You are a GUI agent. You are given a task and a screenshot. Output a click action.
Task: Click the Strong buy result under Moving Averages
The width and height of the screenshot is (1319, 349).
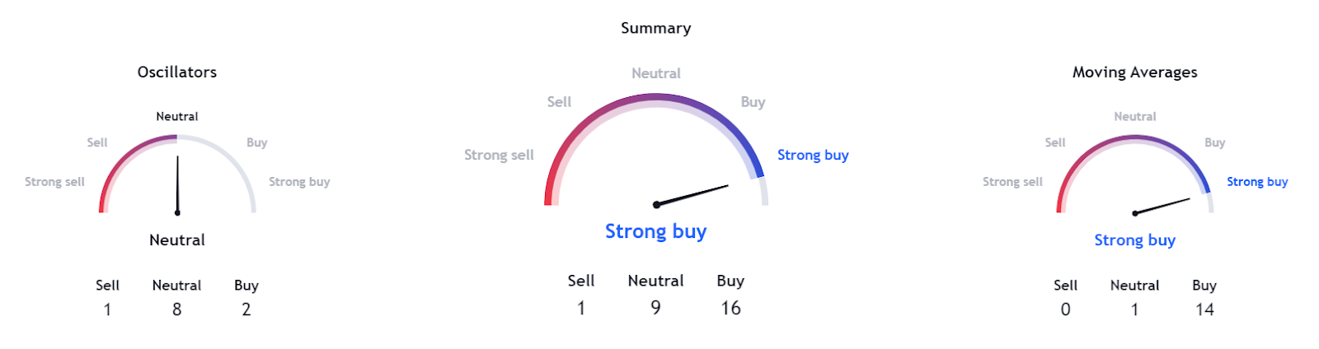(x=1135, y=240)
